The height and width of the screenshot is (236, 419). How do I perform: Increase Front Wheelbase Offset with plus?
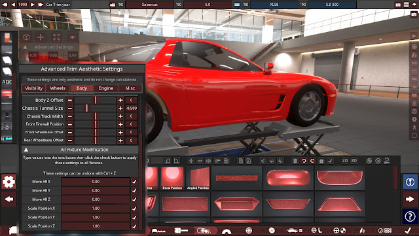click(120, 132)
